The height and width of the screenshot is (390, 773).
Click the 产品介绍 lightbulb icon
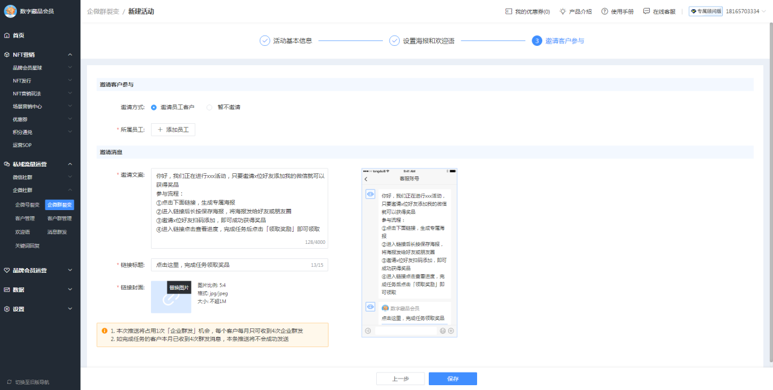(x=564, y=10)
